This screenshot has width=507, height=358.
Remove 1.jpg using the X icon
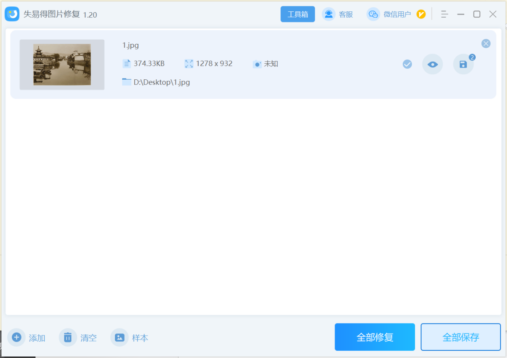pyautogui.click(x=486, y=43)
